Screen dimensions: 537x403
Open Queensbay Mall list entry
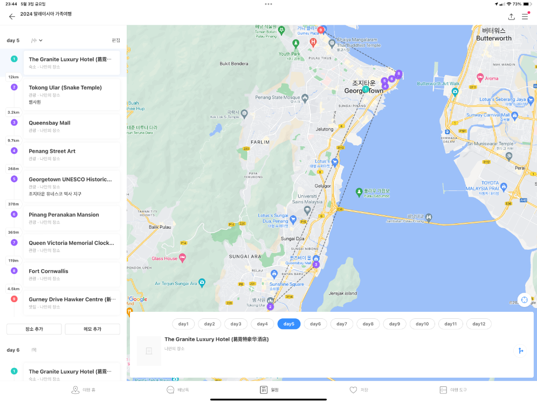point(72,126)
